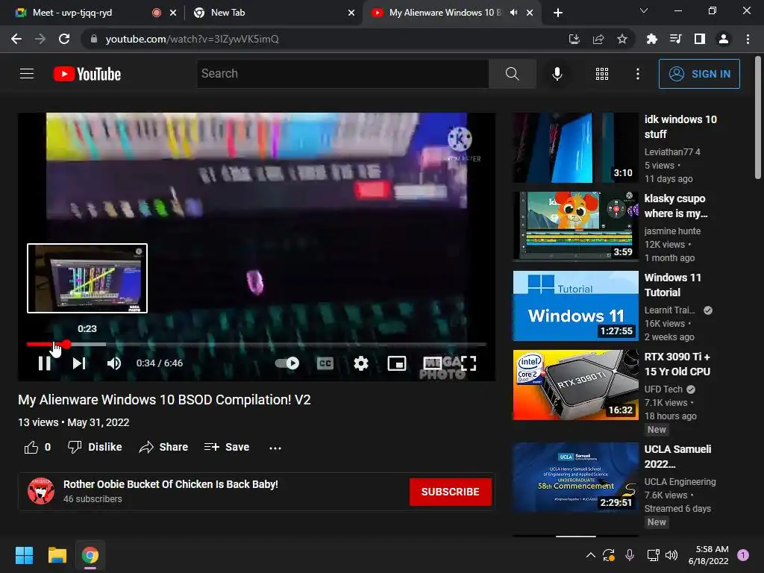Mute the video volume
The height and width of the screenshot is (573, 764).
(114, 363)
